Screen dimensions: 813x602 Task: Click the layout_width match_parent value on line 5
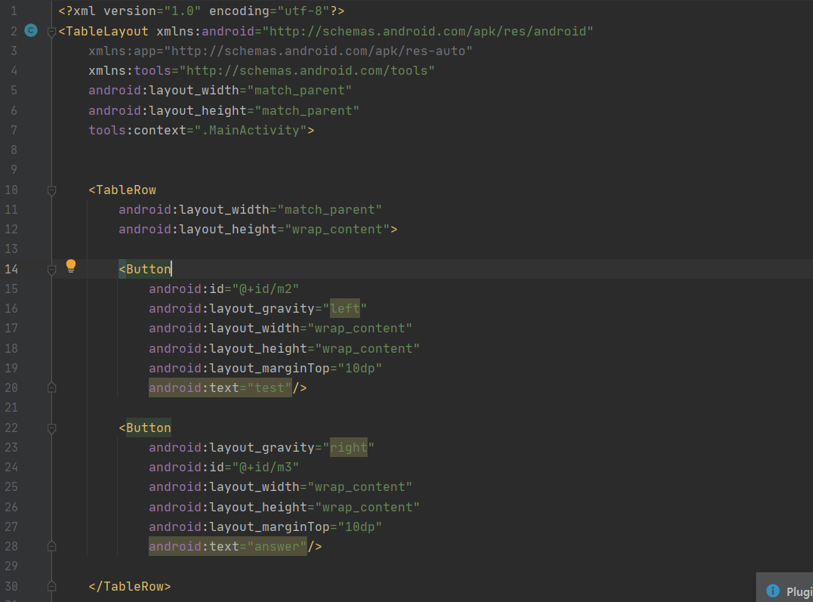click(x=300, y=91)
